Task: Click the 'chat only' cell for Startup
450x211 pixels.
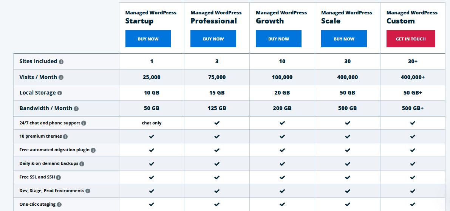Action: pos(152,123)
